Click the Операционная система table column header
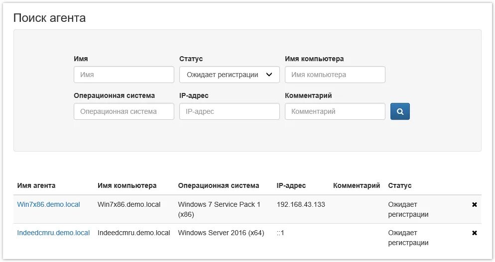Screen dimensions: 495x262 (219, 185)
